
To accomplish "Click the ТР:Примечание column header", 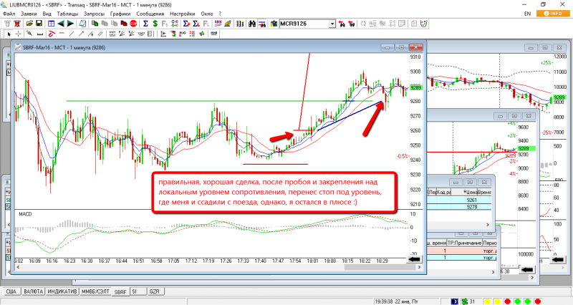I will pos(464,243).
